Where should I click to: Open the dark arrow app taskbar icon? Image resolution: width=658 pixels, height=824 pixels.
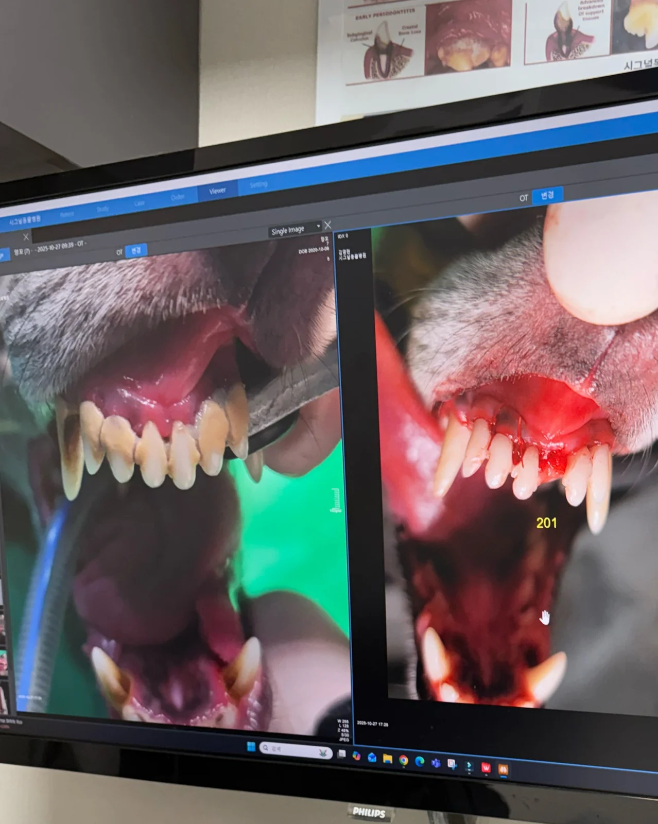click(469, 766)
